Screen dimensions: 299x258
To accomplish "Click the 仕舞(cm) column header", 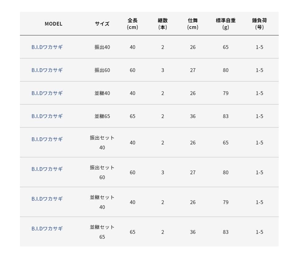I will [x=192, y=24].
